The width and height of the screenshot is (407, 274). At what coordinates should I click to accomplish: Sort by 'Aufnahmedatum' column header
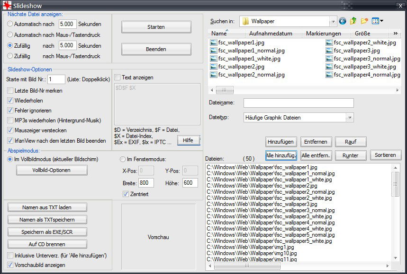point(273,34)
